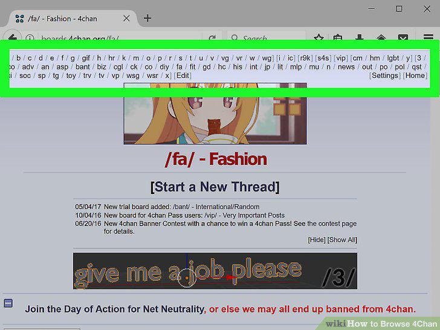Visit the /mlp/ board

(296, 67)
